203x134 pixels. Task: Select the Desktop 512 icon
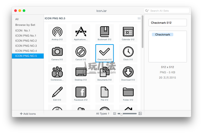coord(81,73)
